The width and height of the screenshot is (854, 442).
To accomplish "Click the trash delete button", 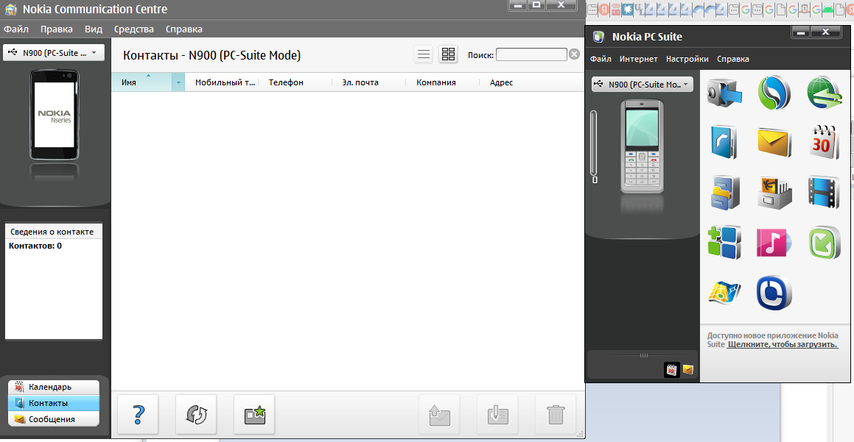I will pyautogui.click(x=556, y=414).
